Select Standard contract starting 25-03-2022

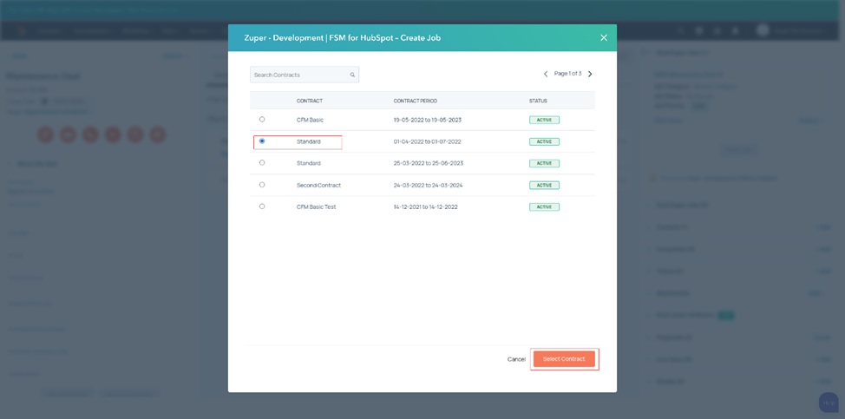pos(262,162)
